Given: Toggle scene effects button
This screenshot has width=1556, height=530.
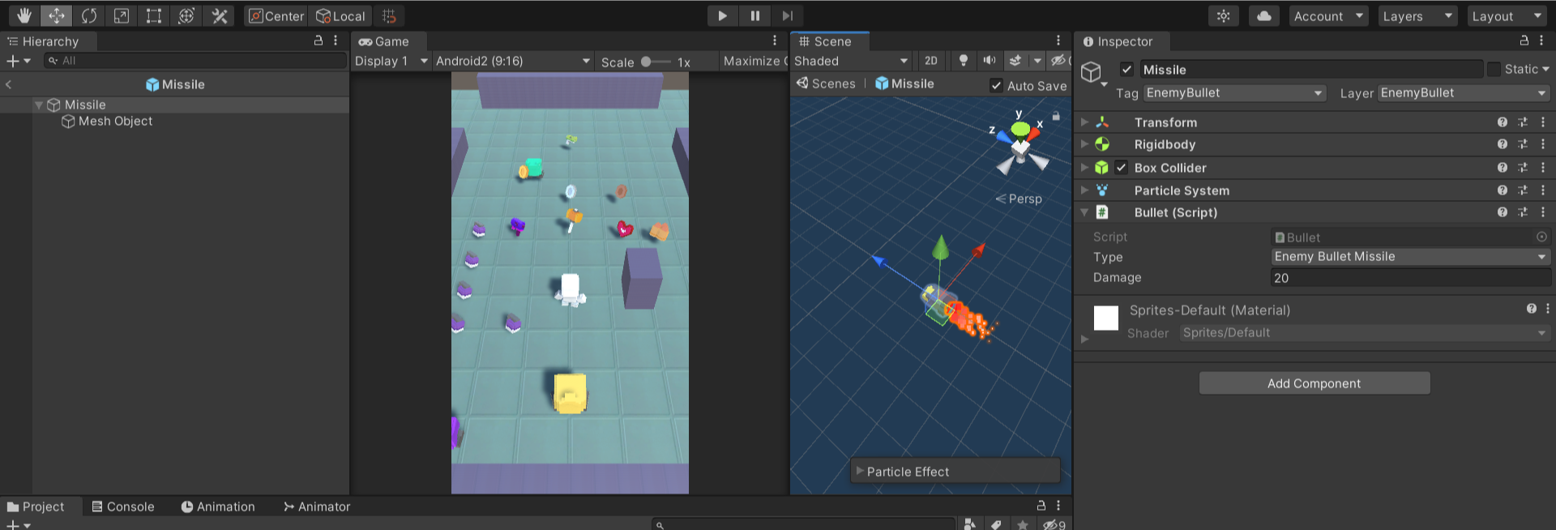Looking at the screenshot, I should 1015,61.
